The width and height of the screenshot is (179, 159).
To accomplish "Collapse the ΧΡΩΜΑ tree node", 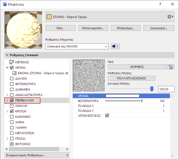I will coord(7,68).
